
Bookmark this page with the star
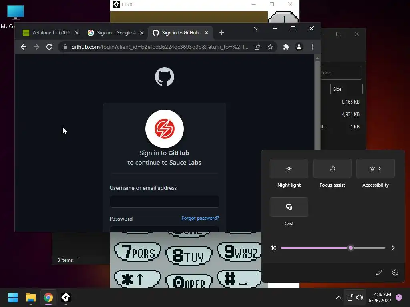[x=270, y=47]
